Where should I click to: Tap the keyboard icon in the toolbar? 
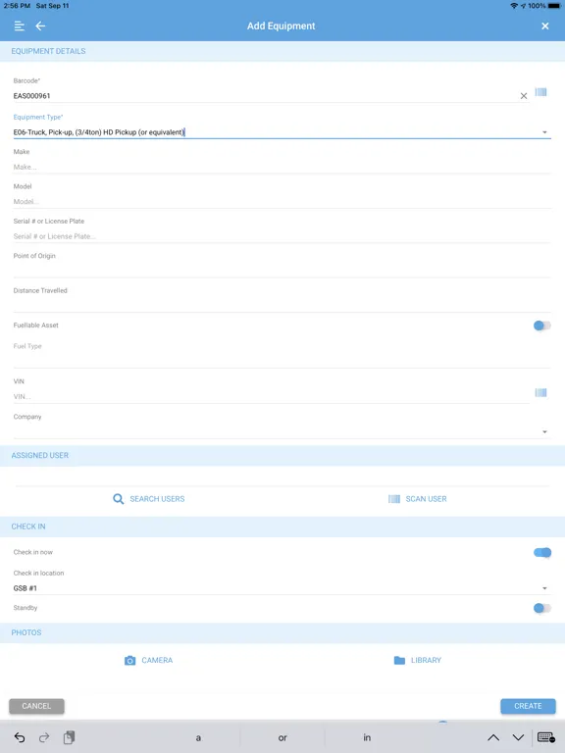[x=546, y=737]
